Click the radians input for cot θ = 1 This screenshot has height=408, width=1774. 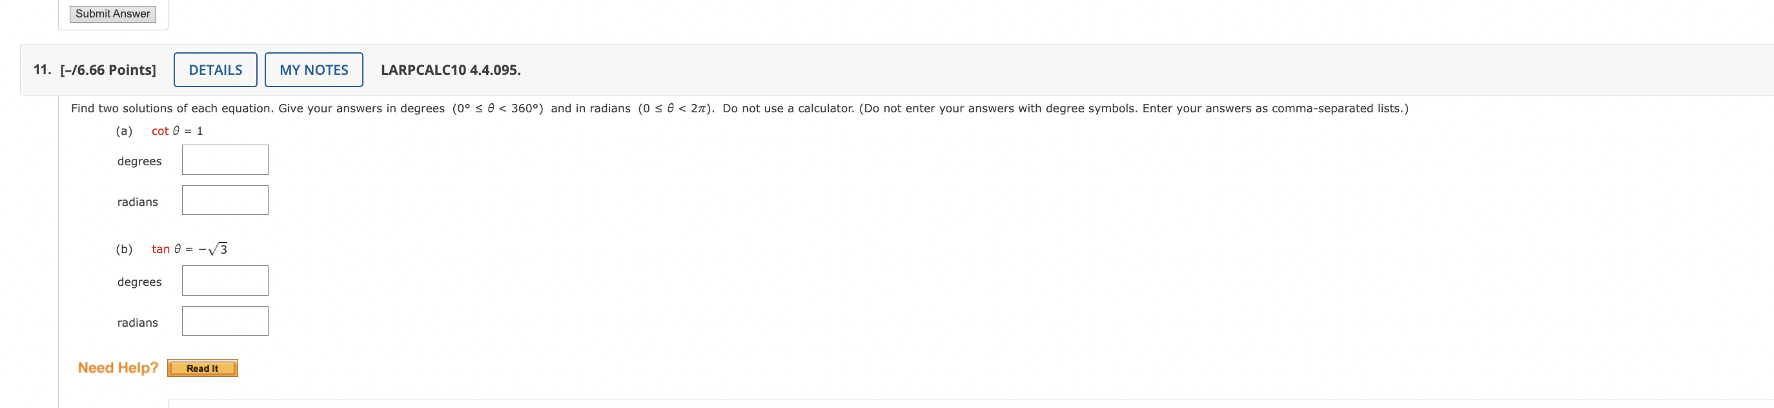pos(225,200)
